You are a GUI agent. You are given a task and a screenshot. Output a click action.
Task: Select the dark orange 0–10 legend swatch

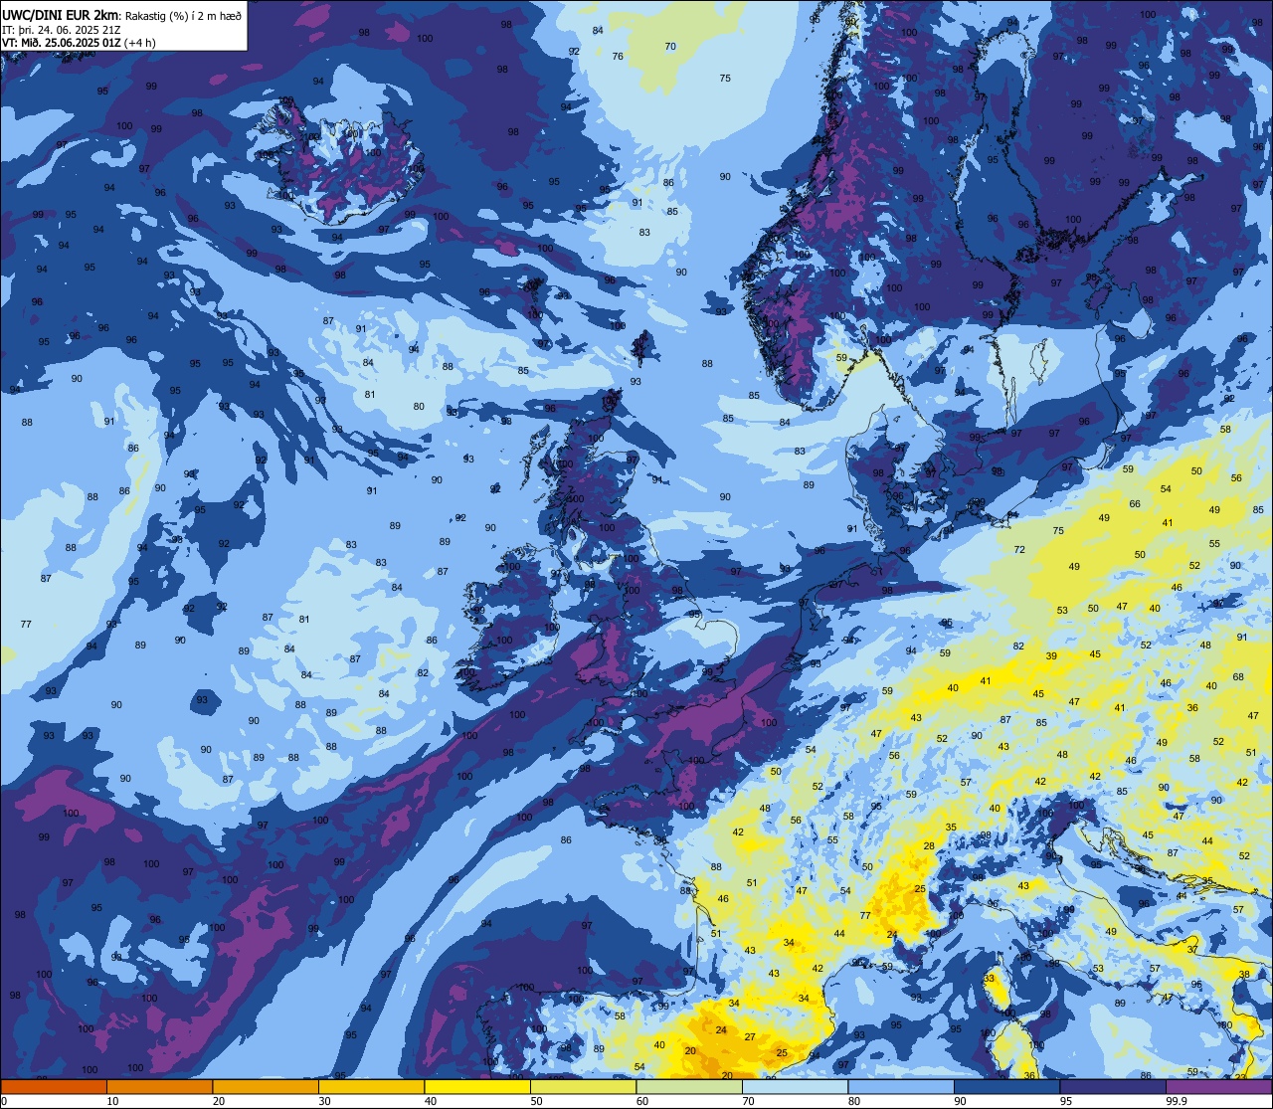tap(54, 1086)
